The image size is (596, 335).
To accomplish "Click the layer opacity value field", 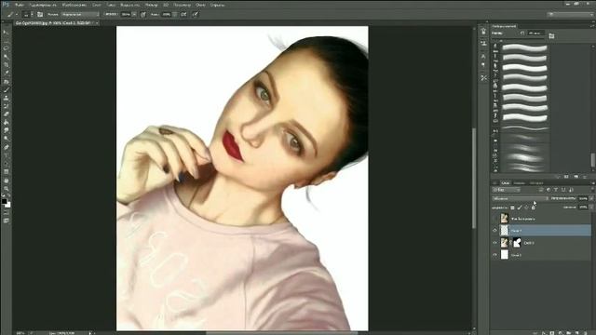I will tap(584, 198).
